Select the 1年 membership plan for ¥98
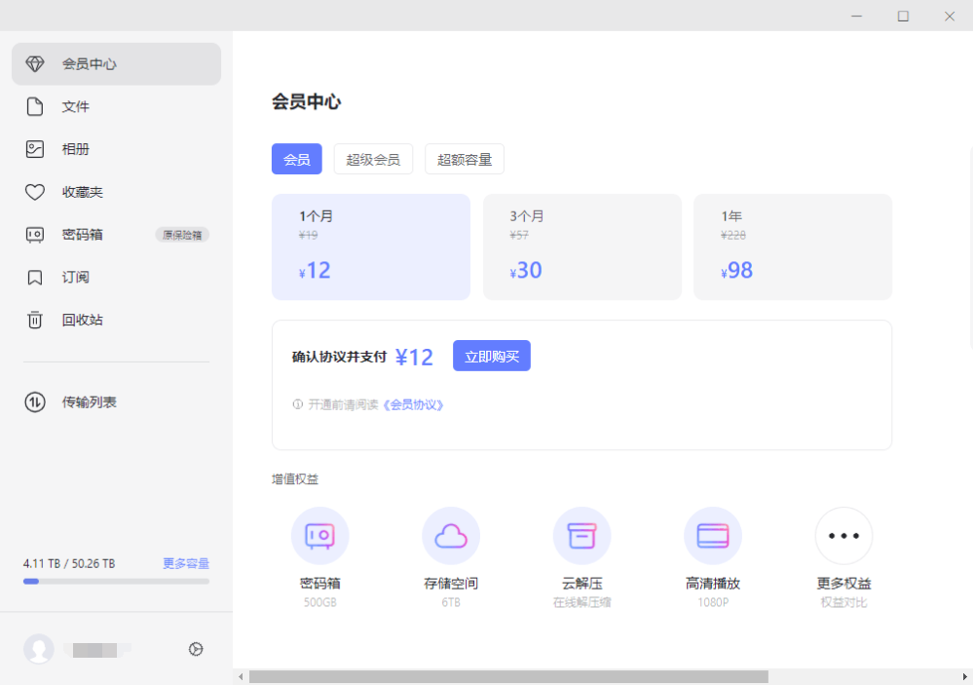This screenshot has width=974, height=685. pos(792,247)
